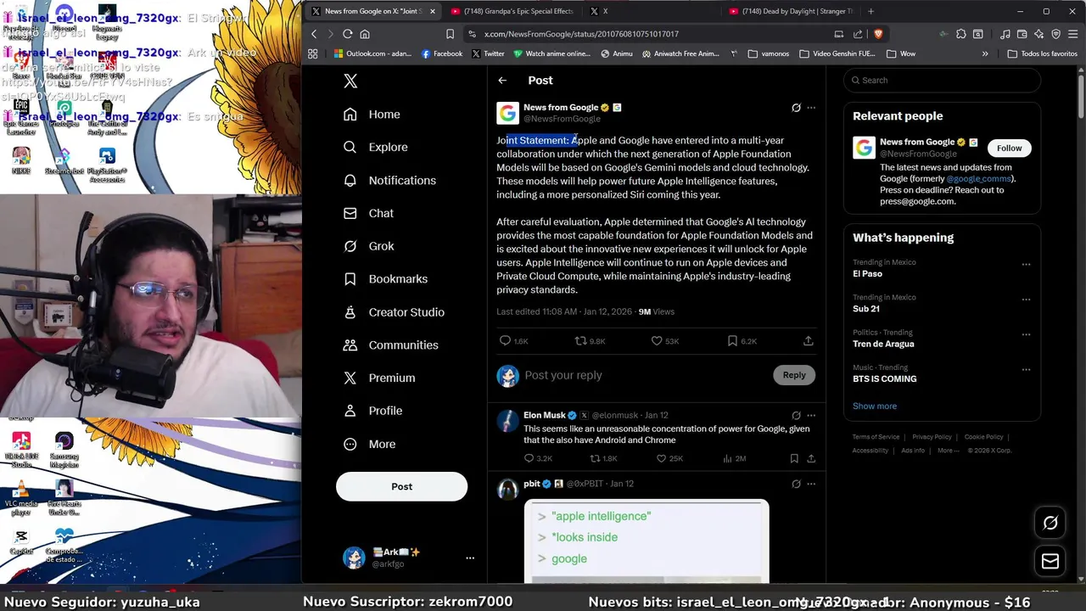Click the X logo in the sidebar
The image size is (1086, 611).
350,81
